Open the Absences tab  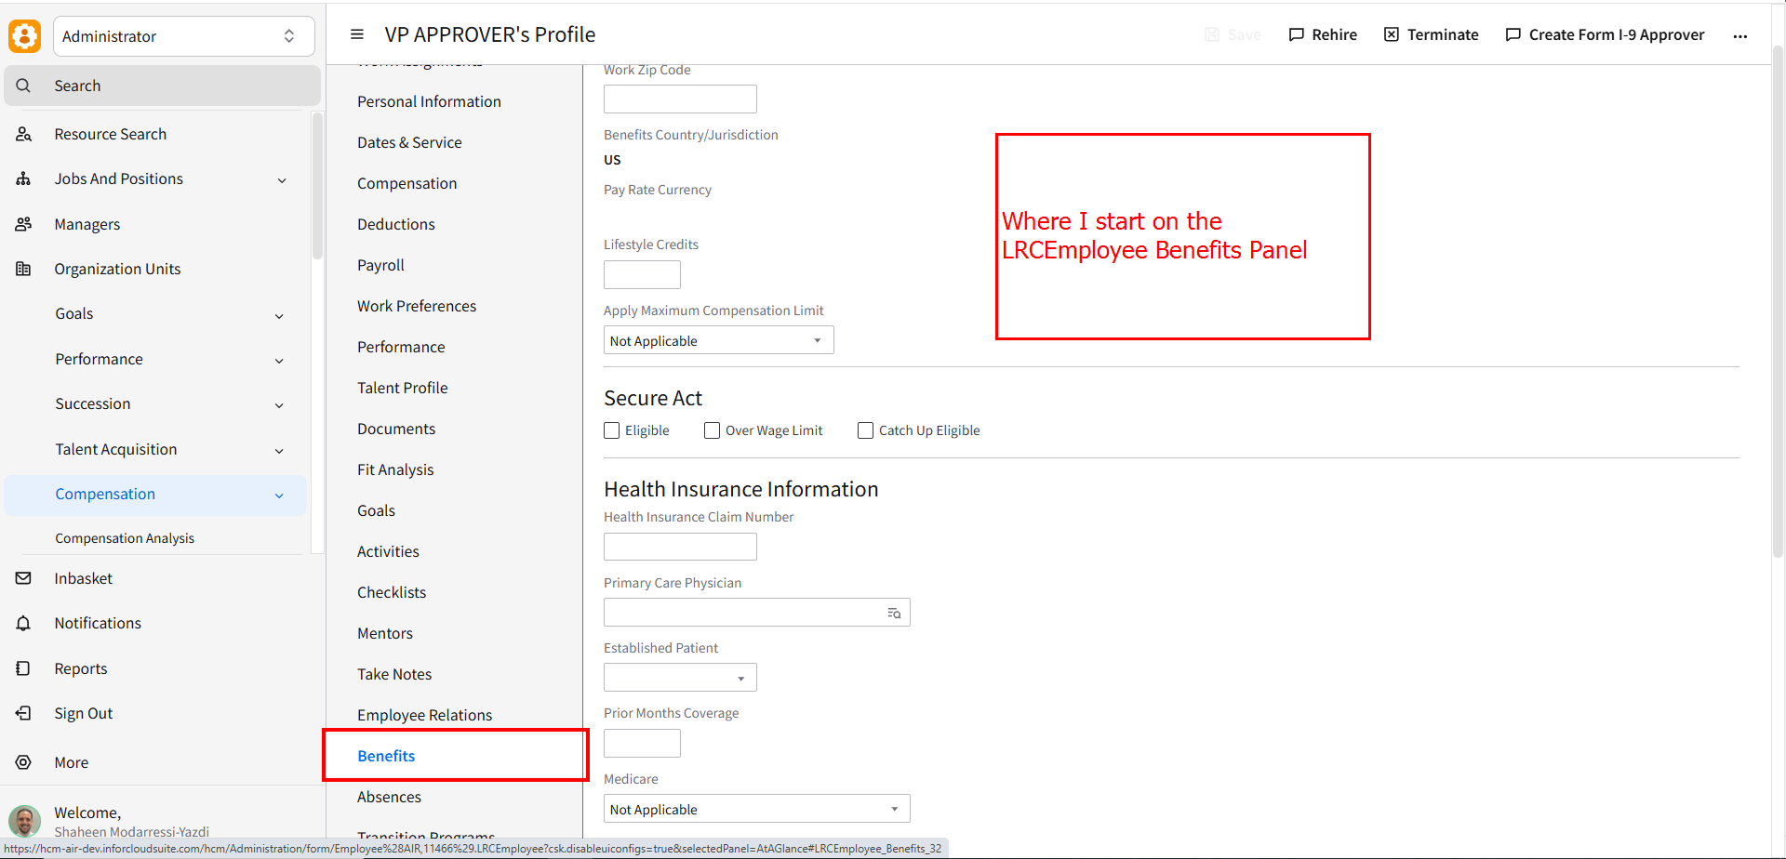[x=389, y=797]
